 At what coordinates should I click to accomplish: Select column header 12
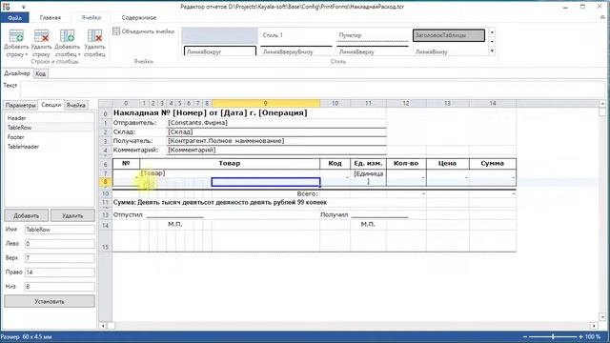point(406,104)
